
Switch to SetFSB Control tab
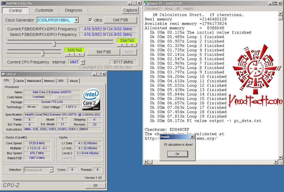pyautogui.click(x=15, y=10)
